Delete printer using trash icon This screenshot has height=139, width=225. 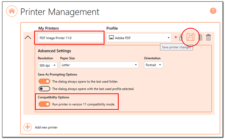coord(208,37)
